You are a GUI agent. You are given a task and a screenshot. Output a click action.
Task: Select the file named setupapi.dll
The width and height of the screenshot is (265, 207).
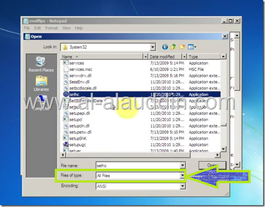(79, 113)
